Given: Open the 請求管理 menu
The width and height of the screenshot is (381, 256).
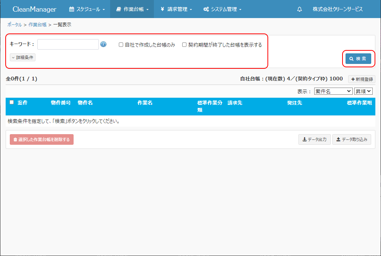Looking at the screenshot, I should point(176,9).
